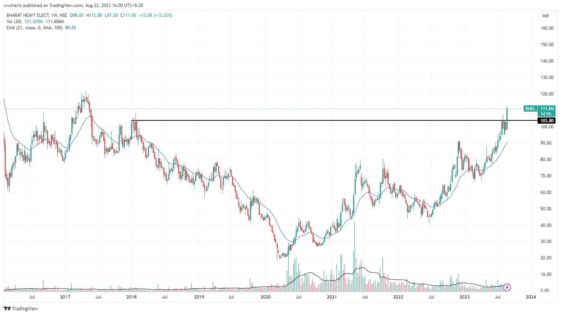Click the 2022 label on time axis
The image size is (561, 315).
(x=398, y=297)
